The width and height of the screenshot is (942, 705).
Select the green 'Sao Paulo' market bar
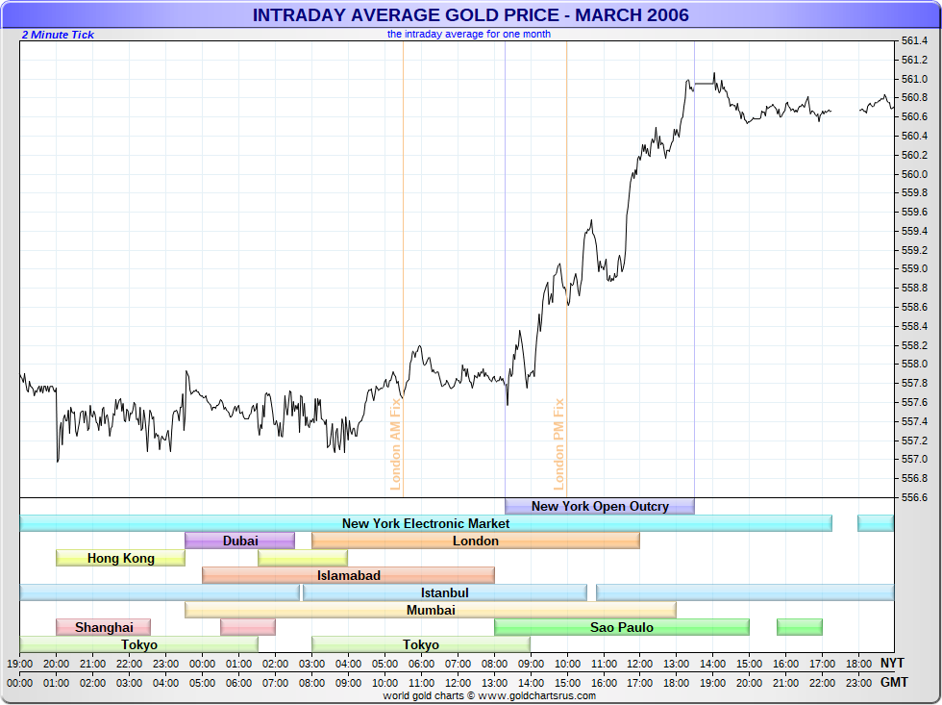(621, 627)
